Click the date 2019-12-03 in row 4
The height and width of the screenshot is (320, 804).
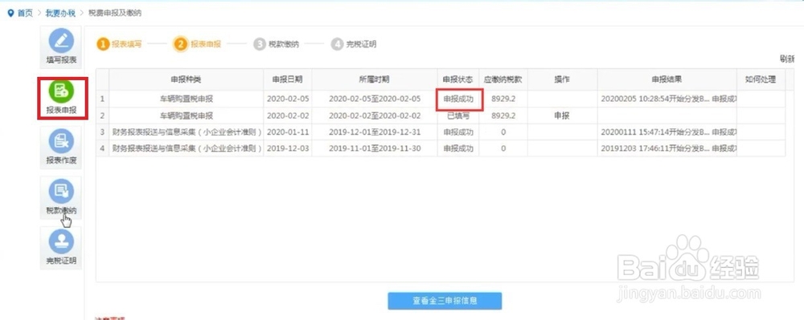pyautogui.click(x=288, y=148)
